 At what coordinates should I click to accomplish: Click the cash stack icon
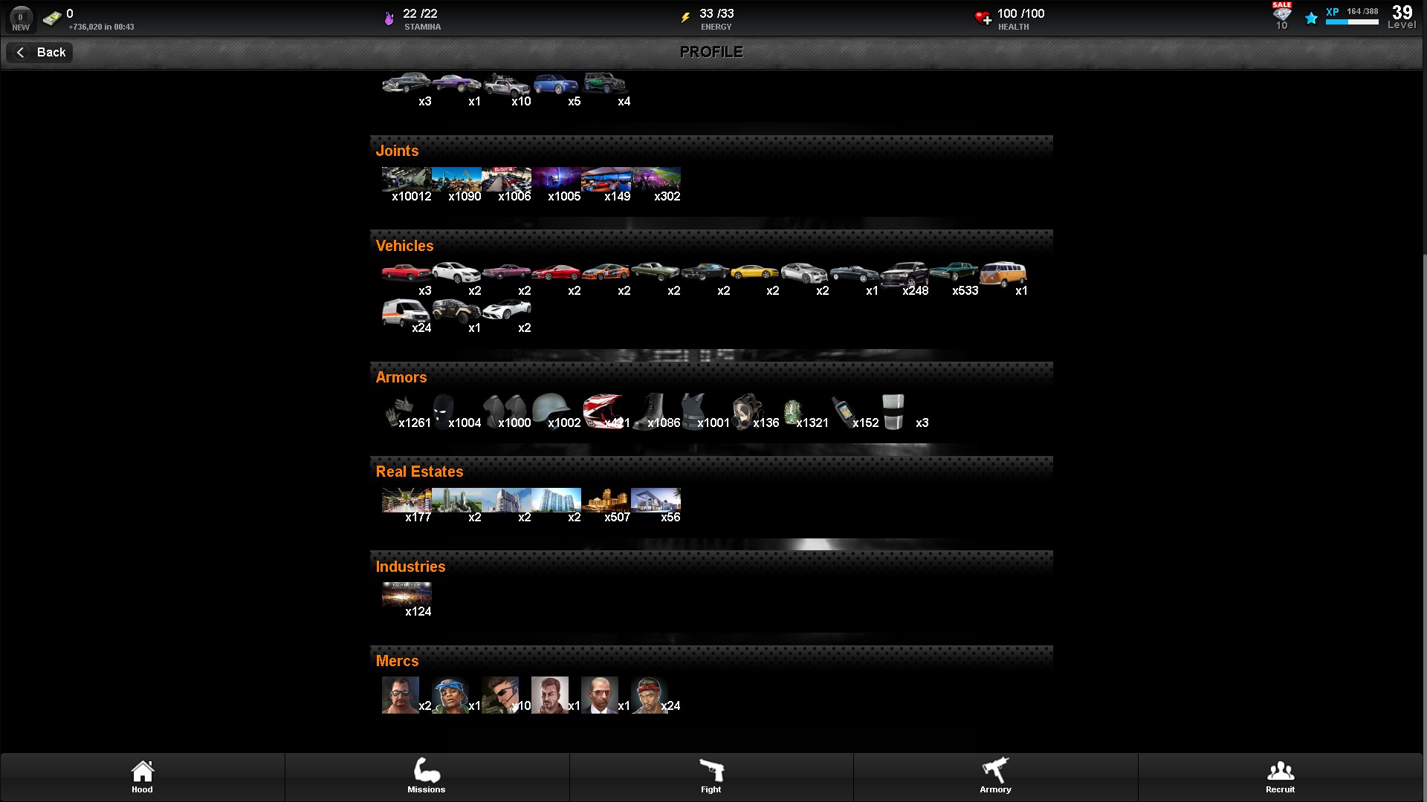52,19
